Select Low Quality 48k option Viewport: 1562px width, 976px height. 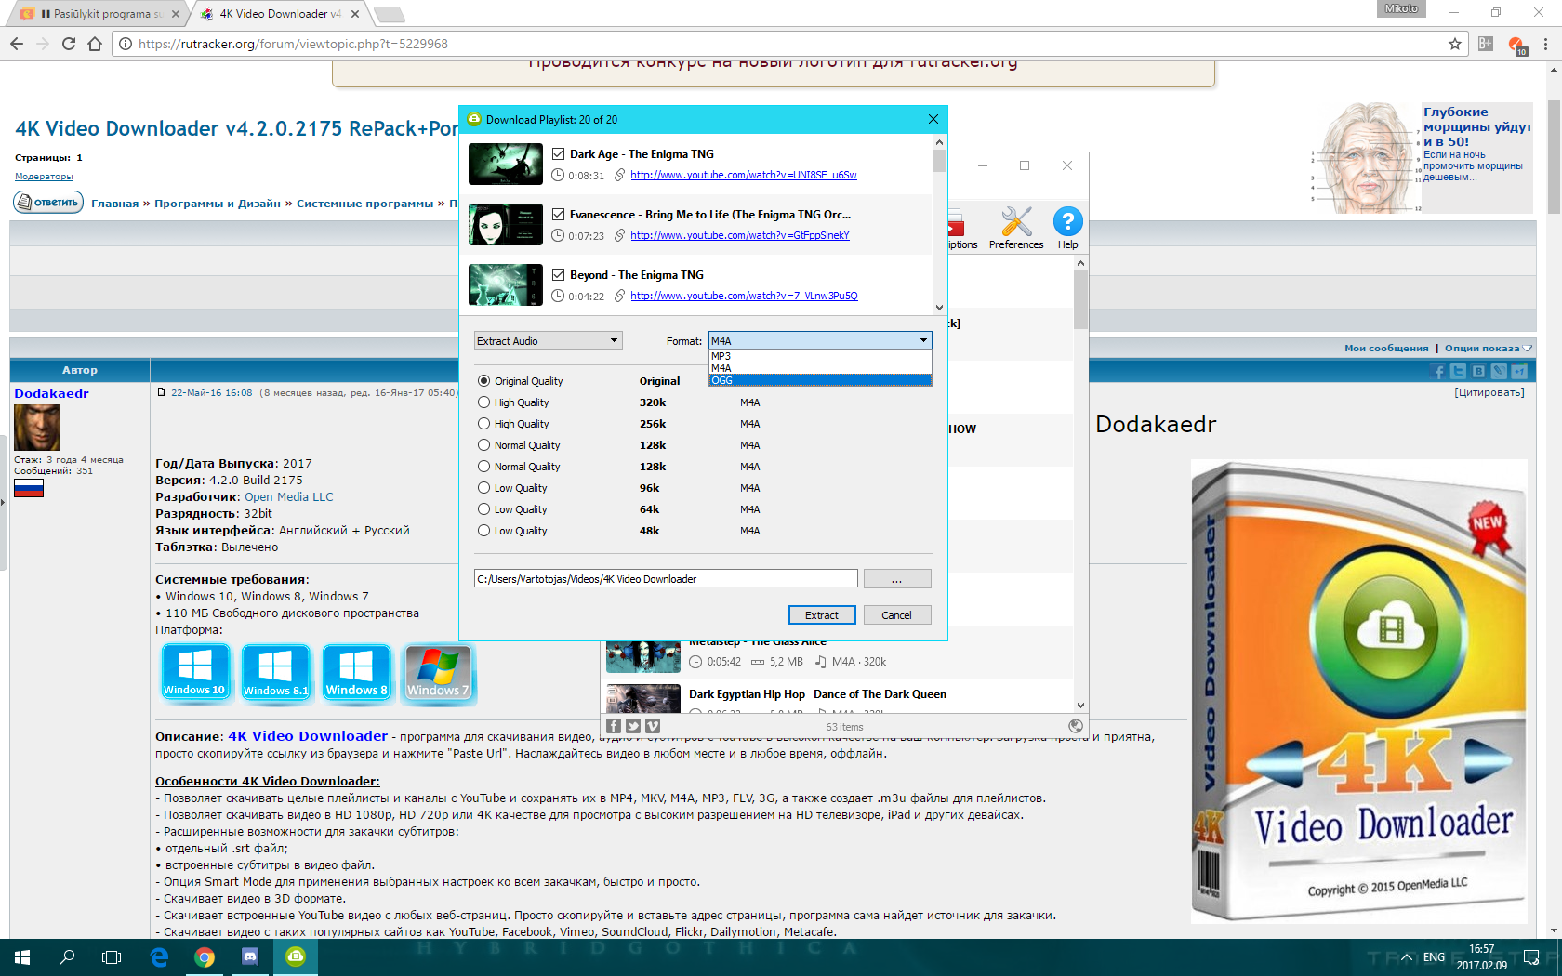483,531
